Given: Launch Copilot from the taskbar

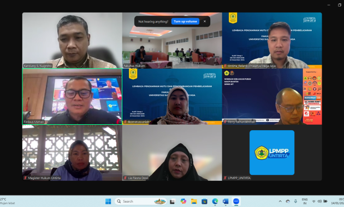Looking at the screenshot, I should pyautogui.click(x=183, y=202).
